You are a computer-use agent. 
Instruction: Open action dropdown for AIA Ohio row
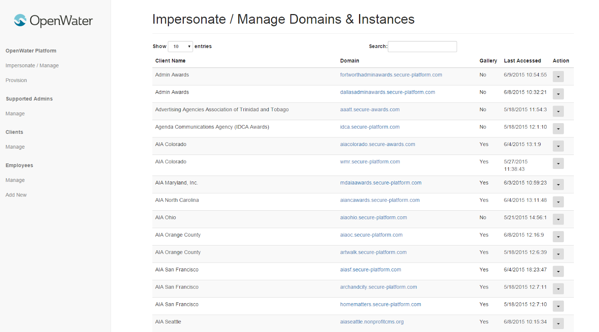[x=558, y=219]
